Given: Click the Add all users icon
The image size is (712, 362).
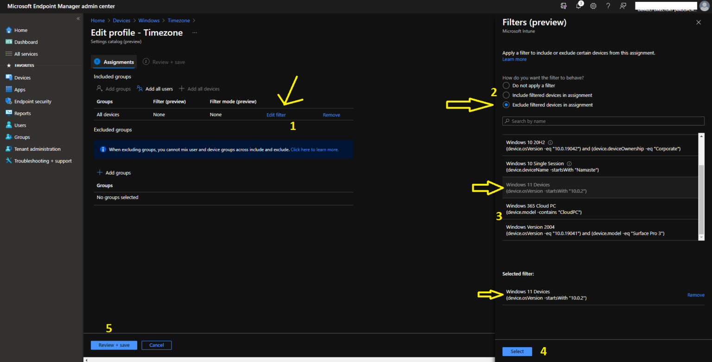Looking at the screenshot, I should [x=140, y=89].
